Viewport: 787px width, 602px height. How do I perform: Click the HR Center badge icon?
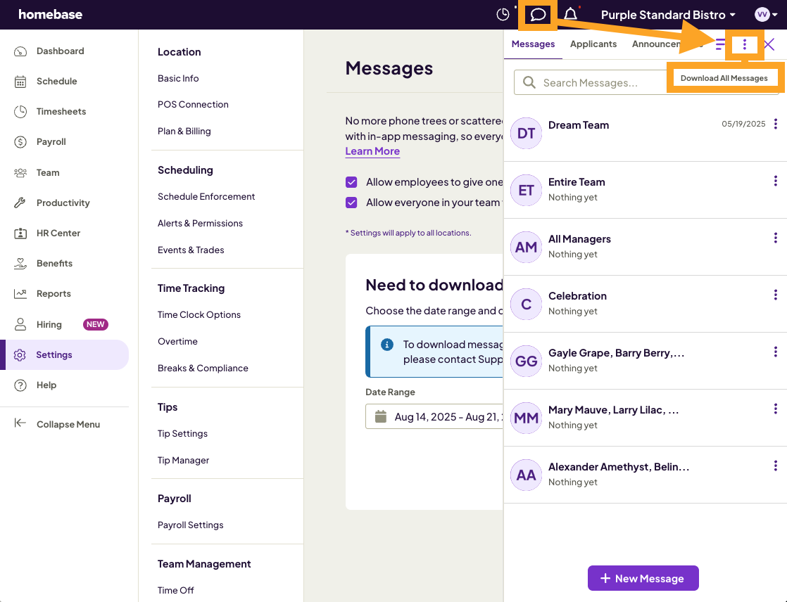pos(20,233)
